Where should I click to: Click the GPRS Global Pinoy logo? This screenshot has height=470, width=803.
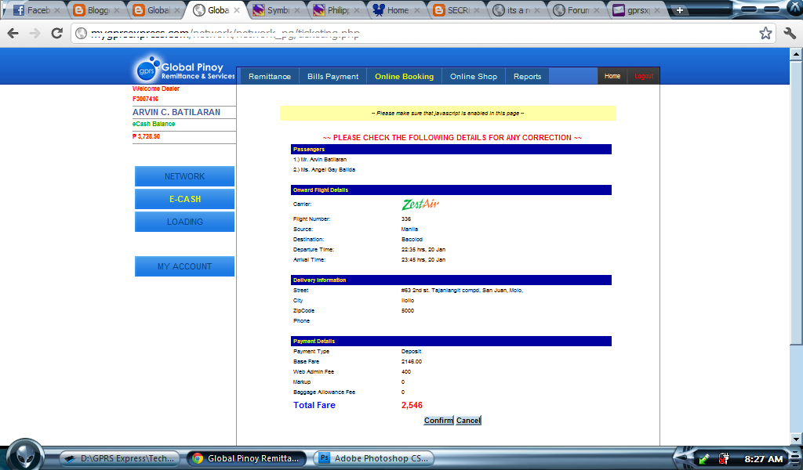[185, 69]
